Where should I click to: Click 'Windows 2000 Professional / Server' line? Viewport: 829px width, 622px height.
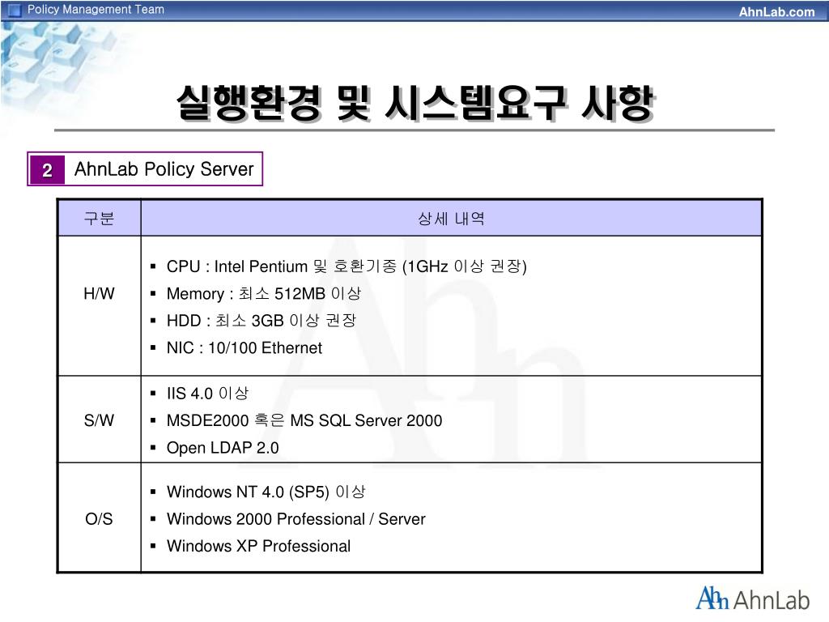[x=296, y=519]
